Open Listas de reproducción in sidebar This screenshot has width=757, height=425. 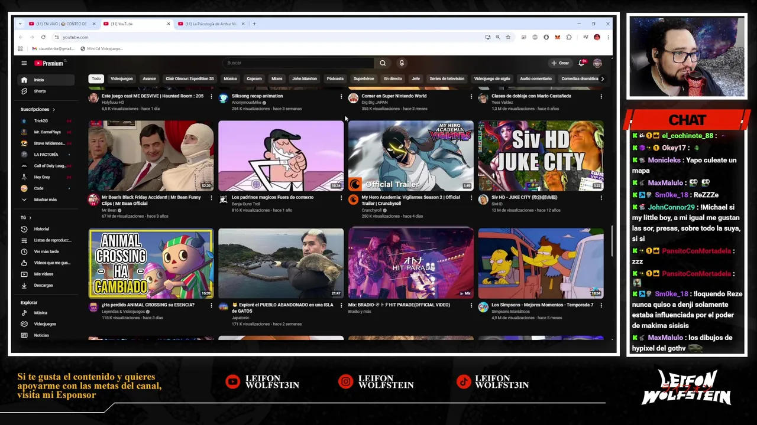click(x=47, y=240)
